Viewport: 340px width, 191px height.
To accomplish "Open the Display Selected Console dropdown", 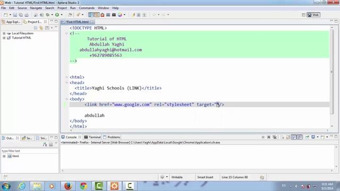I will point(318,137).
